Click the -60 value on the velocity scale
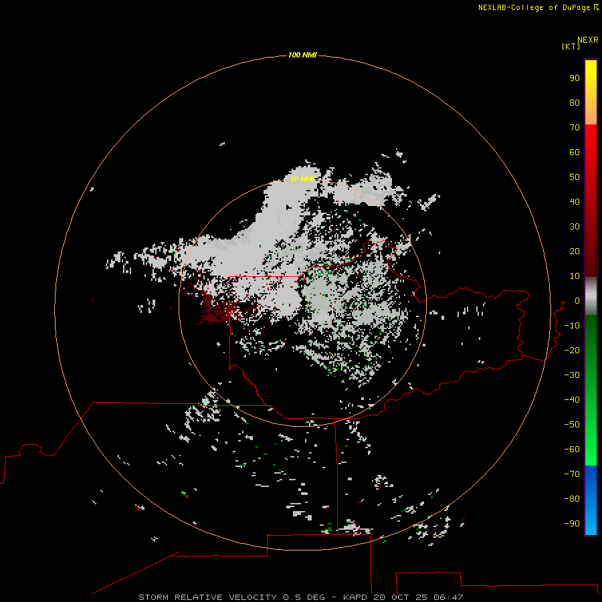This screenshot has width=602, height=602. (572, 449)
